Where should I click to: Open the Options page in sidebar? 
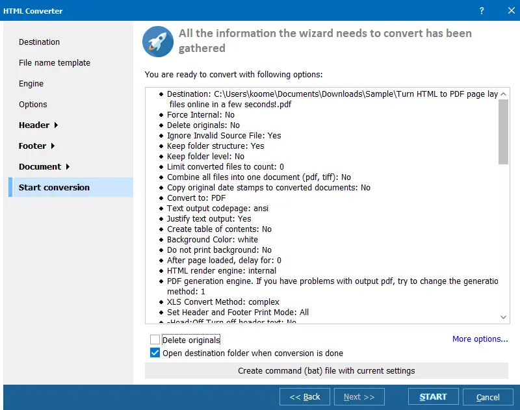pos(33,105)
